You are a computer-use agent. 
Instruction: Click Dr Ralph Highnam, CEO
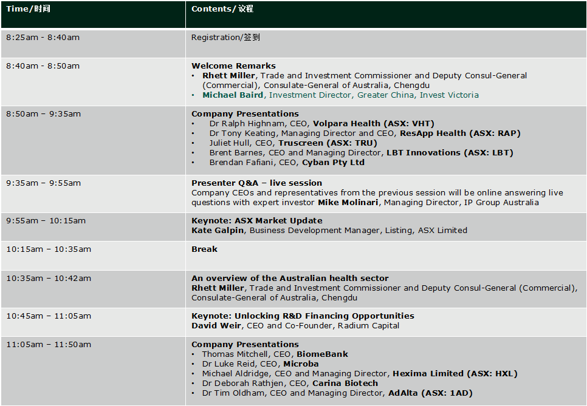pyautogui.click(x=259, y=123)
